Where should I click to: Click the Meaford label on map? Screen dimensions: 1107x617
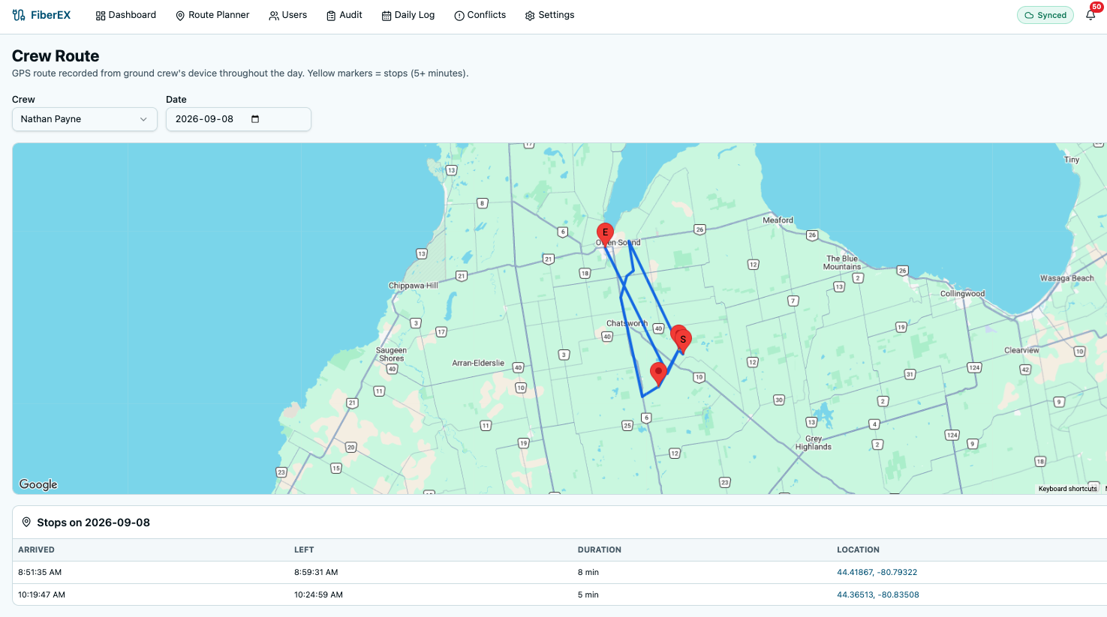(778, 220)
